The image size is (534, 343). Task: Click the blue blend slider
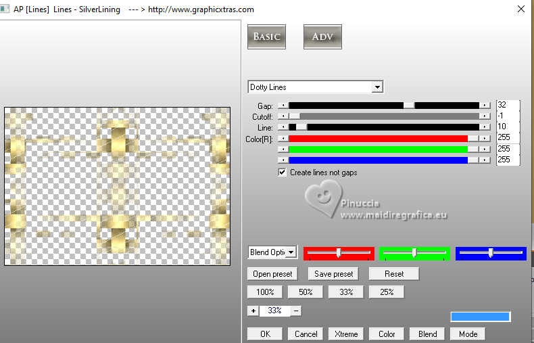[491, 253]
